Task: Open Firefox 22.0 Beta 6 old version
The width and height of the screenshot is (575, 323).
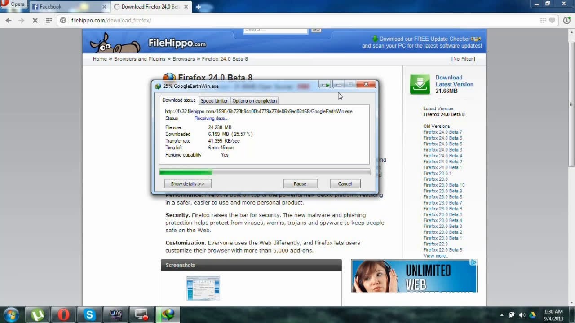Action: (442, 250)
